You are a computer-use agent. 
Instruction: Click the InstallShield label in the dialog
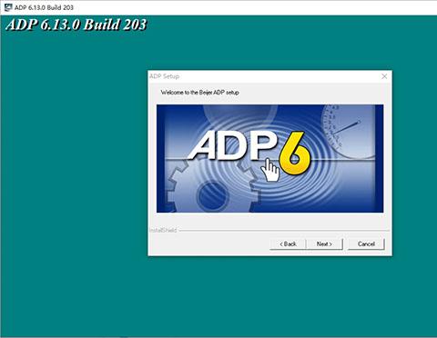[163, 230]
